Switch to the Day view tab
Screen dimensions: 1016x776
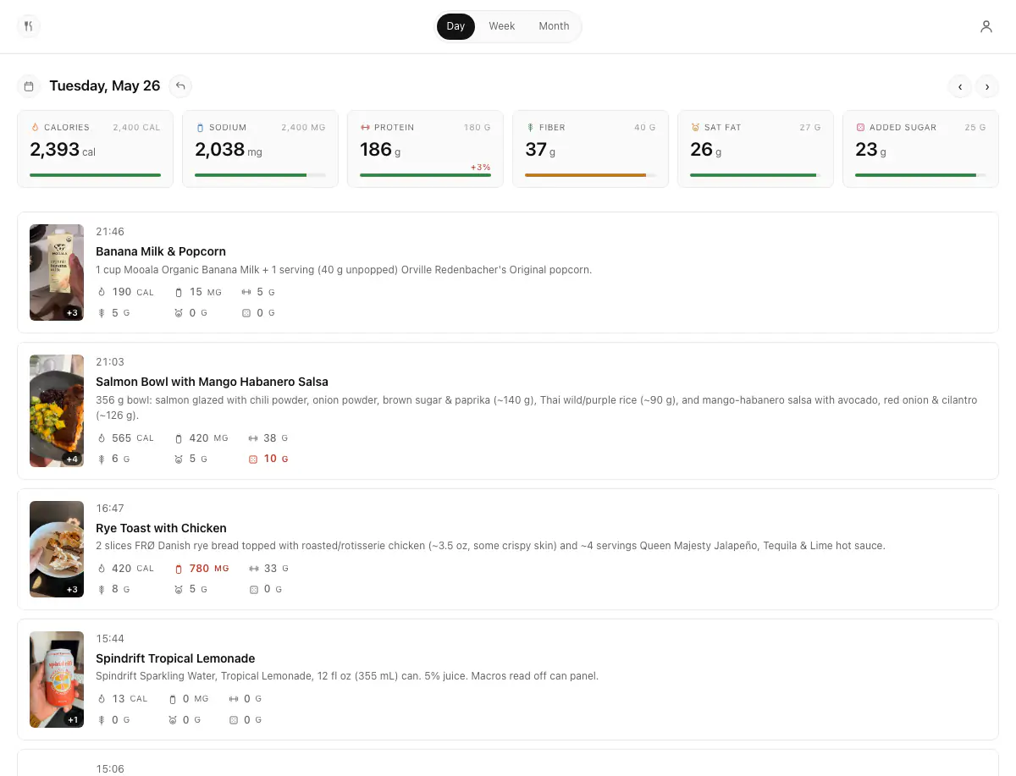[456, 26]
